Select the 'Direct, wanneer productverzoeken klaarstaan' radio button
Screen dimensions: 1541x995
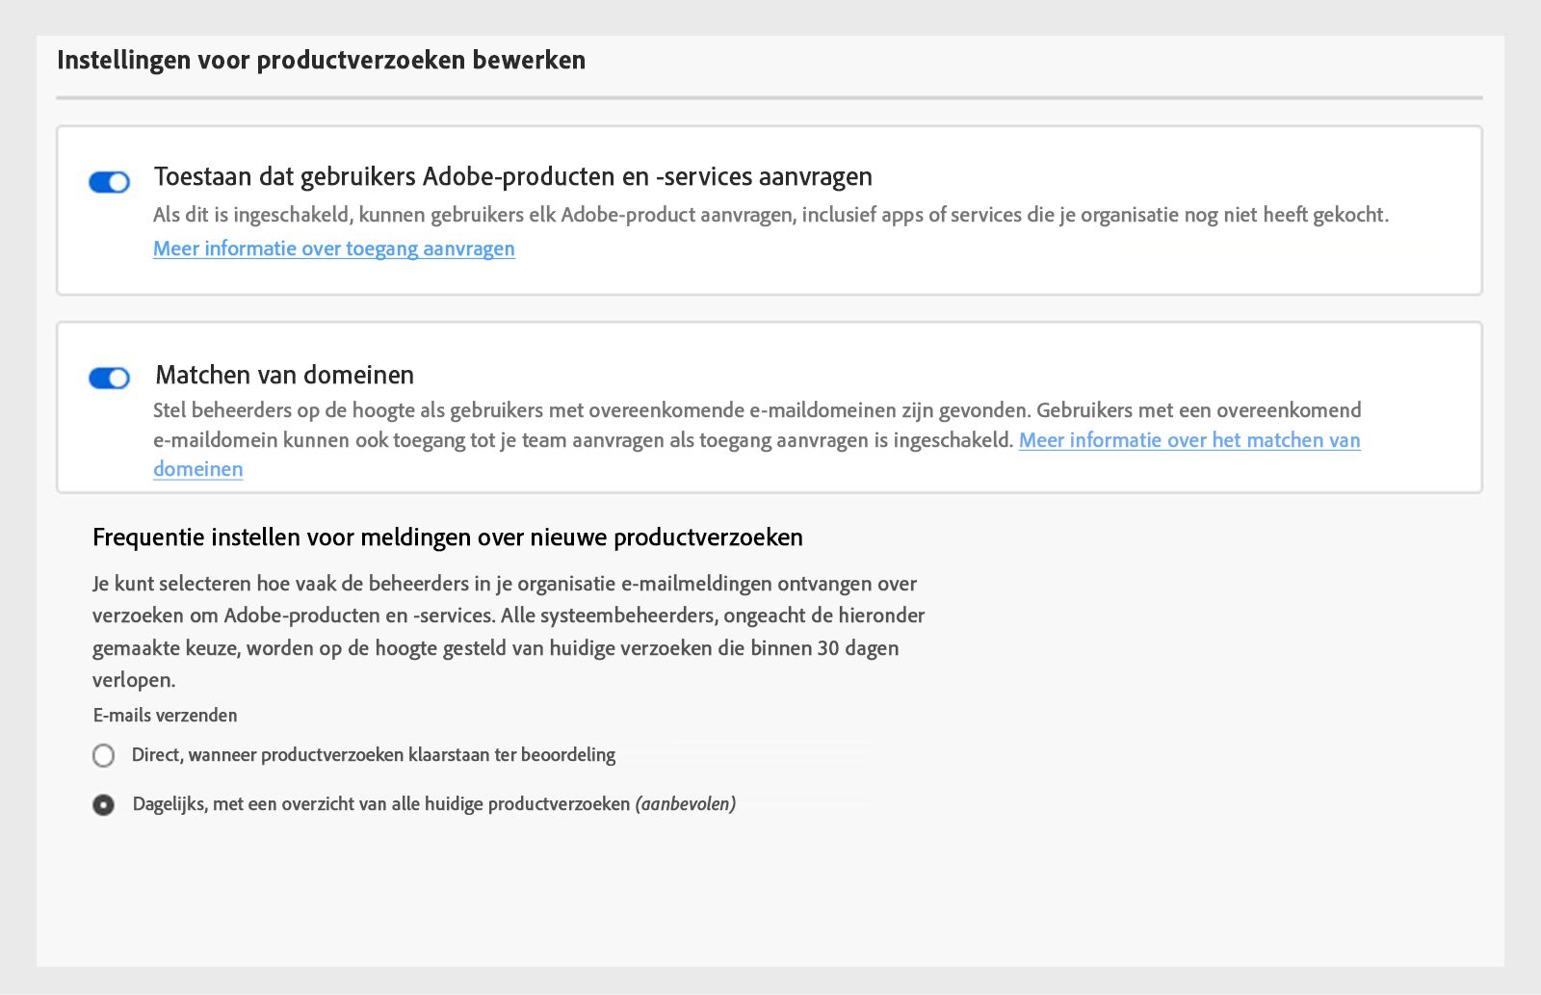[x=103, y=755]
